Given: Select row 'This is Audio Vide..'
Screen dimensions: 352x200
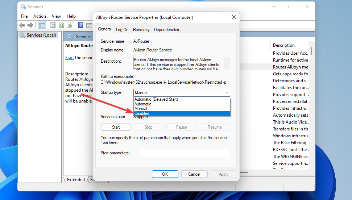Looking at the screenshot, I should coord(290,122).
